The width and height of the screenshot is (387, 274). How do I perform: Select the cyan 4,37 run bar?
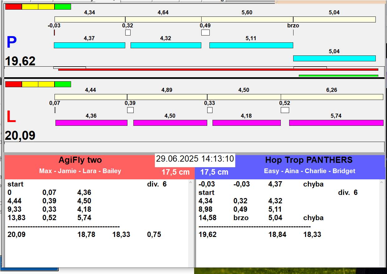click(x=89, y=45)
